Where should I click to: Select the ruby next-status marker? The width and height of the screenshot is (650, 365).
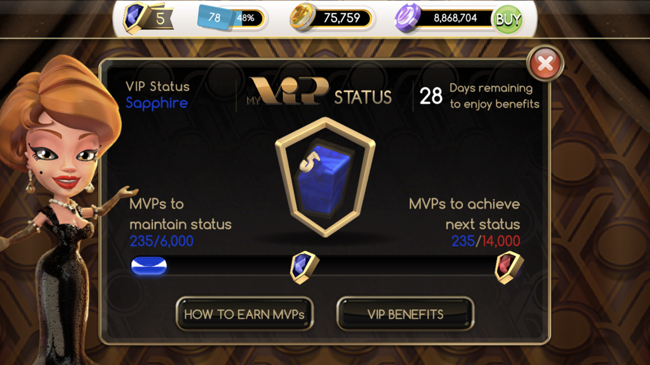pyautogui.click(x=509, y=267)
